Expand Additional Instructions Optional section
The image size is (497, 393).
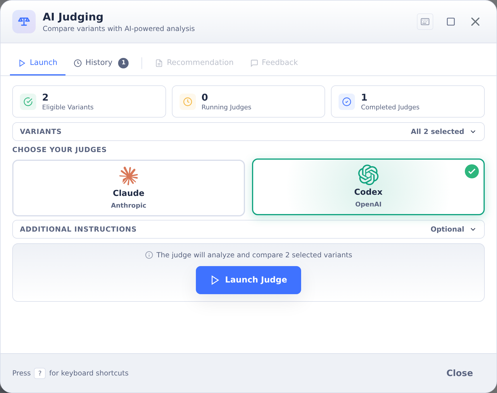[x=248, y=229]
